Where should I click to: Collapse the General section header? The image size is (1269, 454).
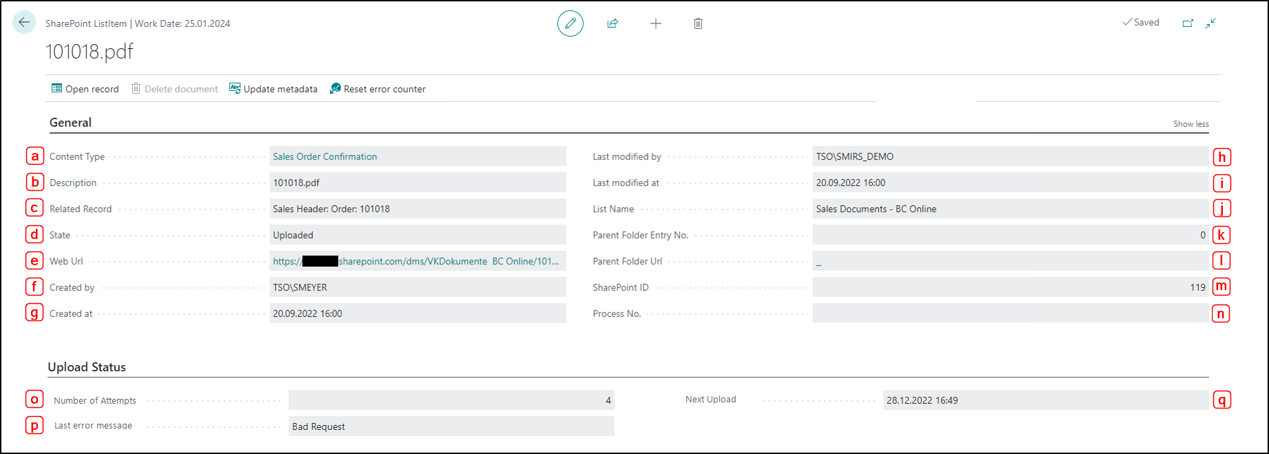(x=70, y=123)
